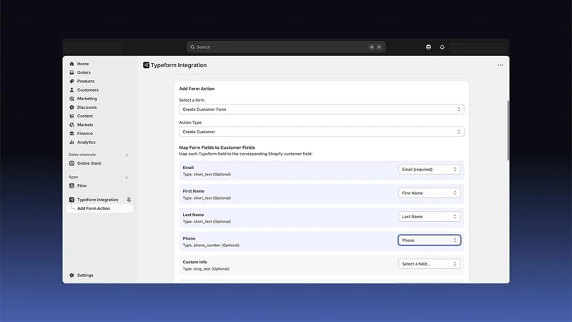The width and height of the screenshot is (572, 322).
Task: Go to Home in sidebar
Action: [83, 64]
